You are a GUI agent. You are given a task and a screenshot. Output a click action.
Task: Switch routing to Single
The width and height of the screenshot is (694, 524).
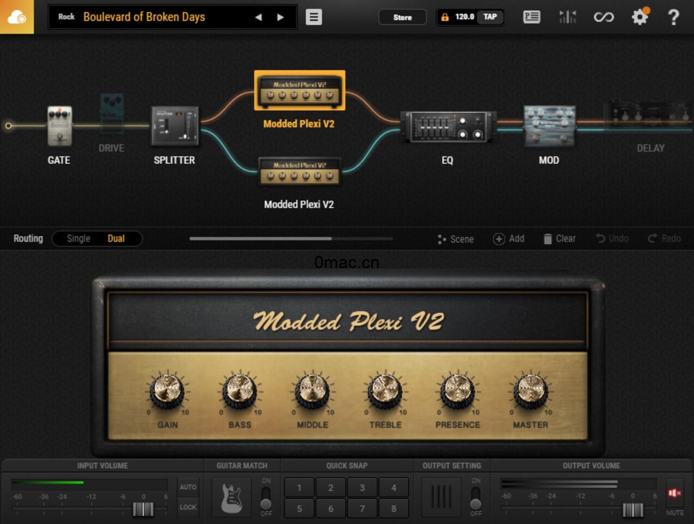click(x=79, y=239)
